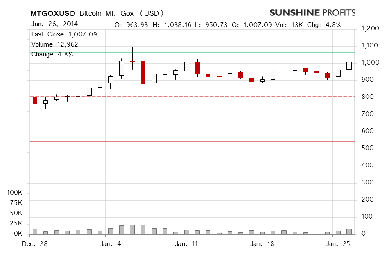
Task: Click the L: 950.73 low value
Action: coord(211,25)
